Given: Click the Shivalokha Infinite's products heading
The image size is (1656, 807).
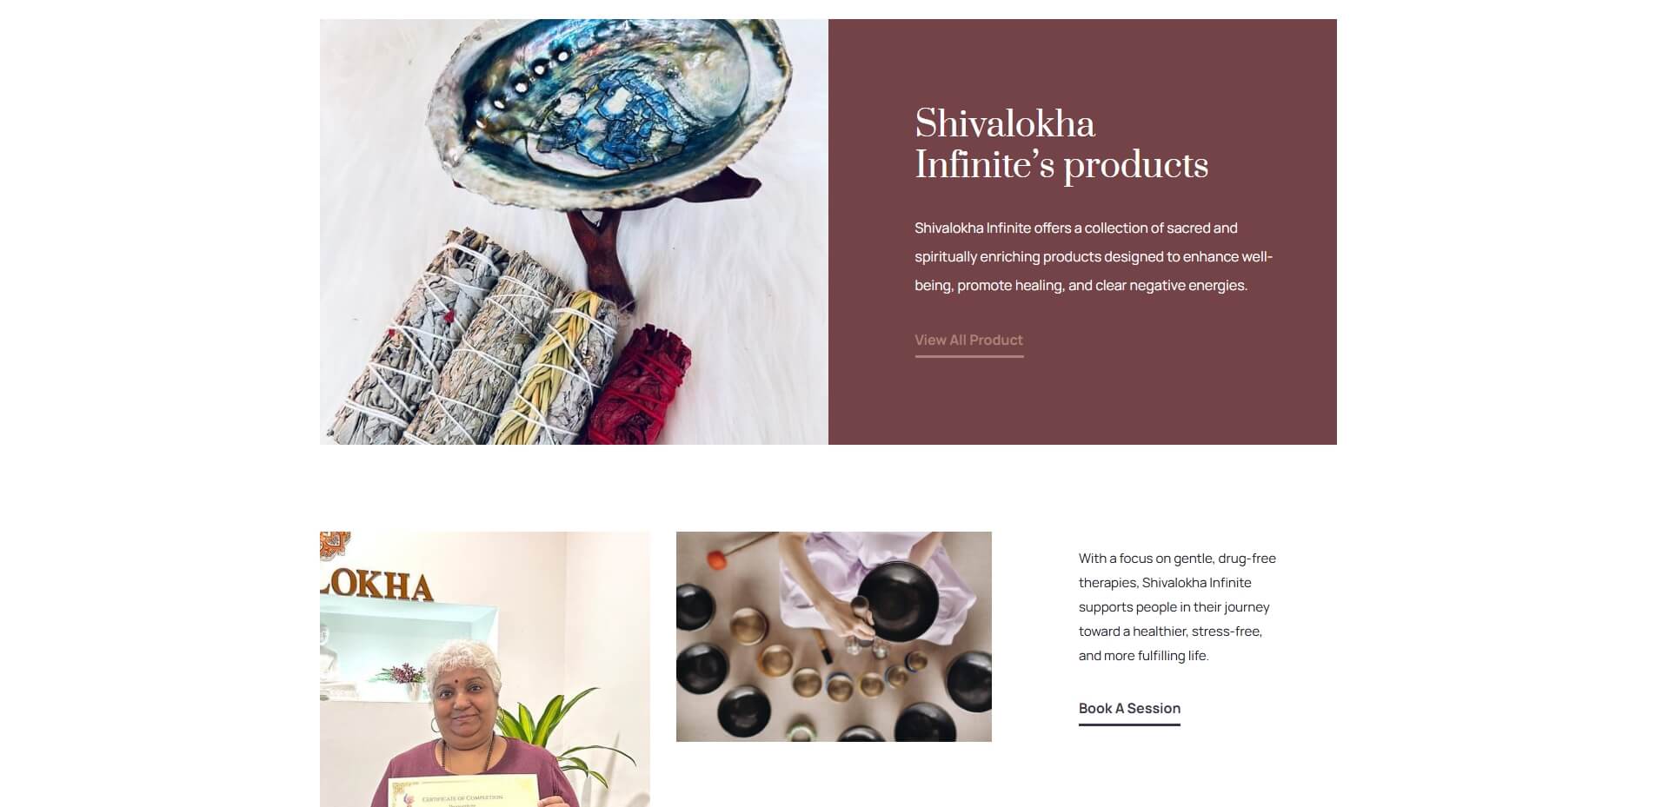Looking at the screenshot, I should pyautogui.click(x=1061, y=144).
